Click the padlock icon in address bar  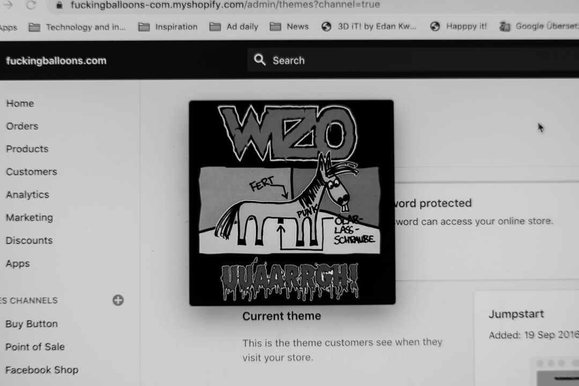point(59,5)
